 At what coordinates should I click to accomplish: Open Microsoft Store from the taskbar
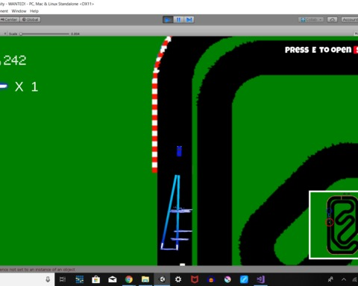coord(95,279)
